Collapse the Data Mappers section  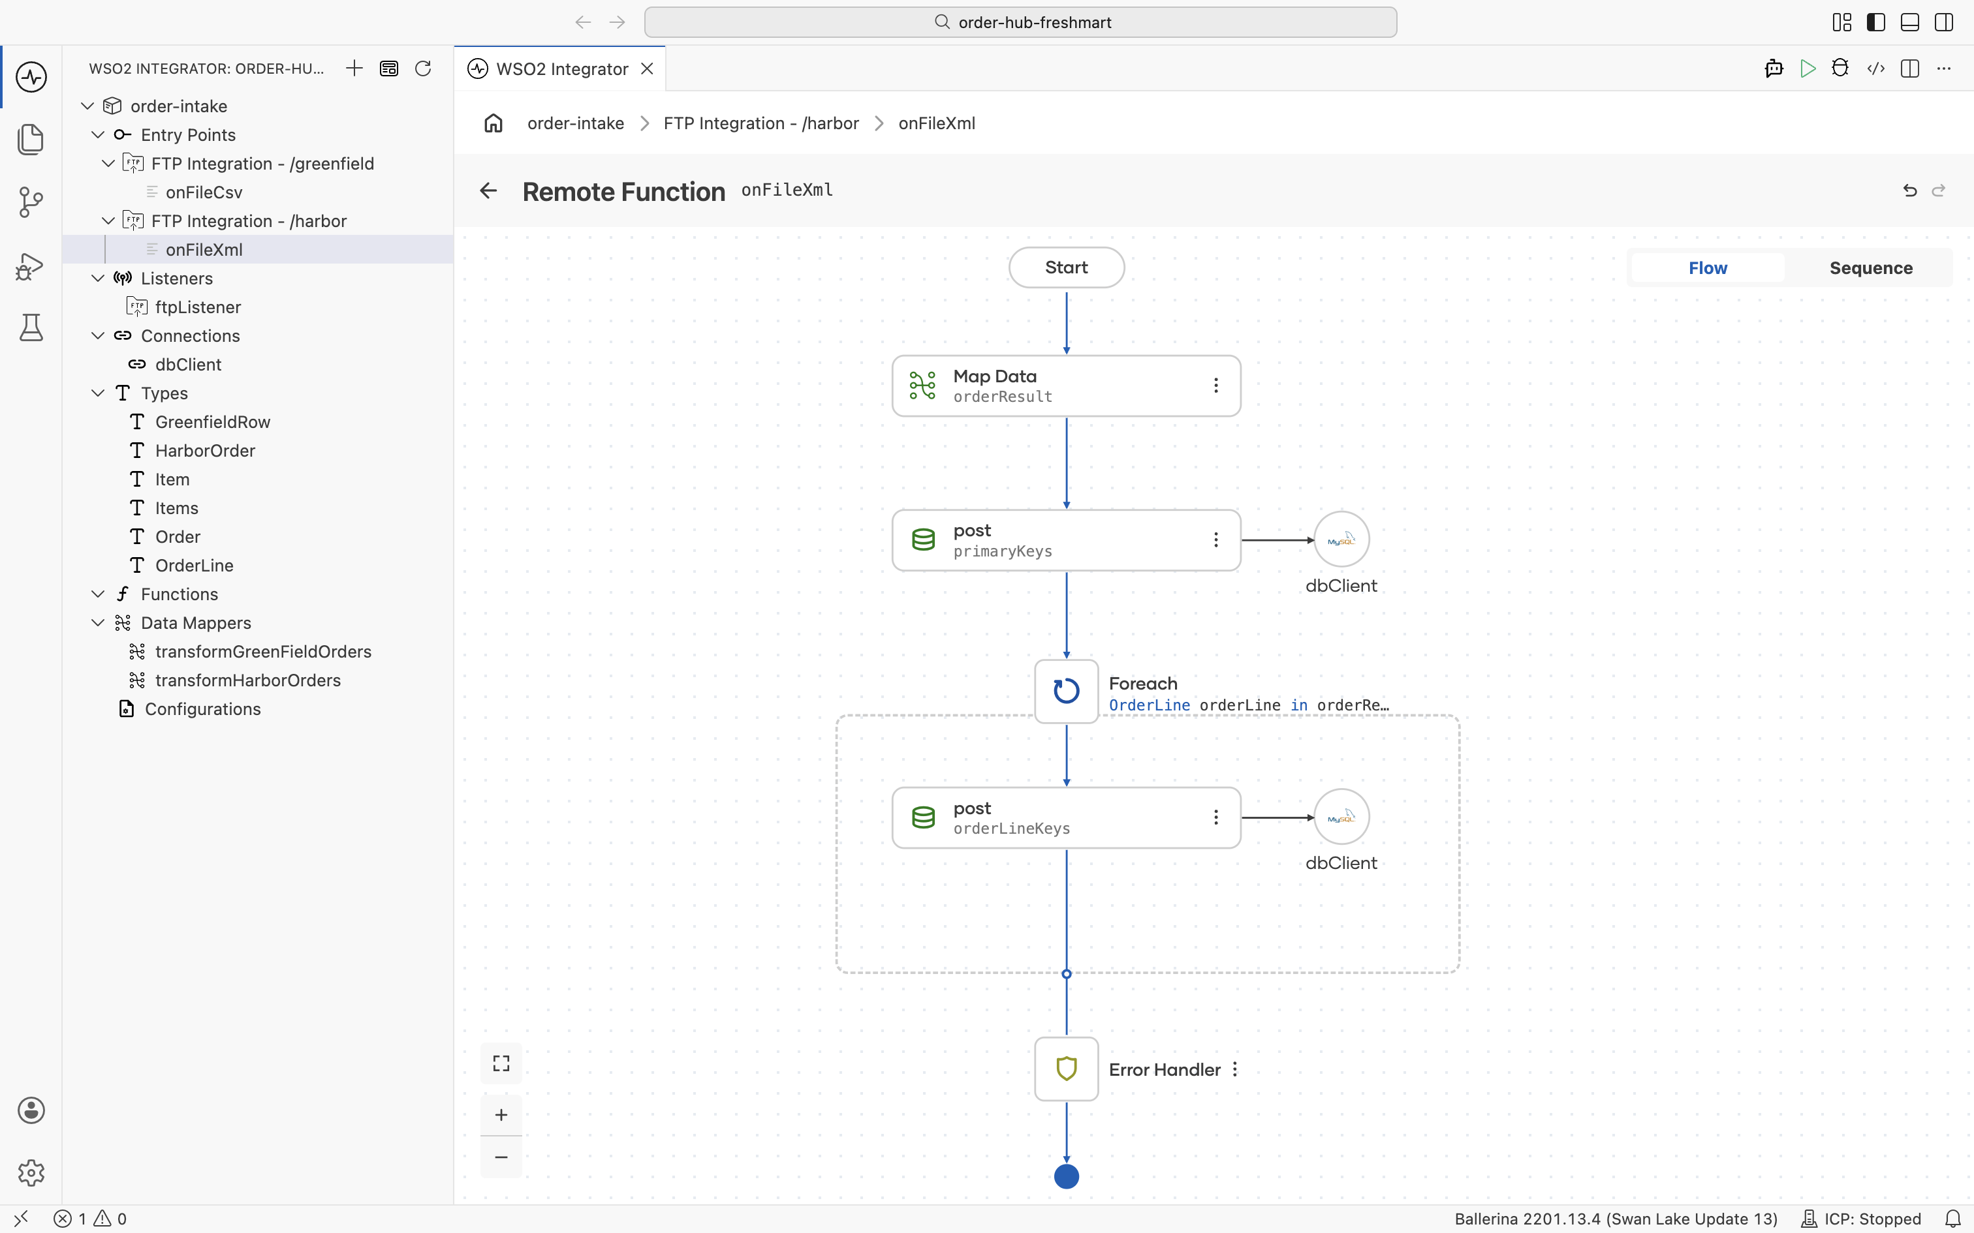click(x=98, y=623)
